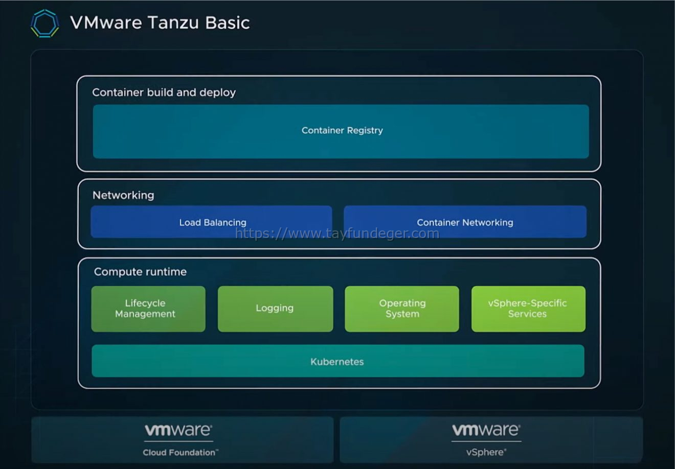This screenshot has width=675, height=469.
Task: Expand the Compute runtime section
Action: [140, 272]
